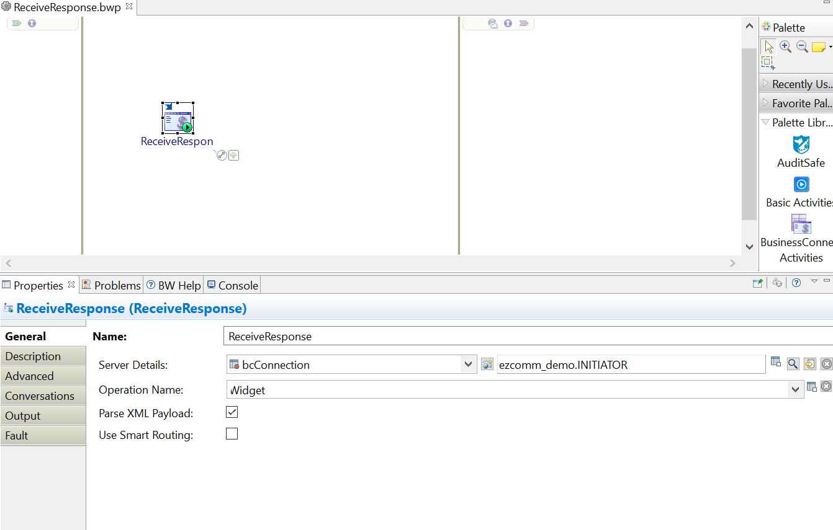Click the purple info icon in right interface bar
833x530 pixels.
(508, 24)
